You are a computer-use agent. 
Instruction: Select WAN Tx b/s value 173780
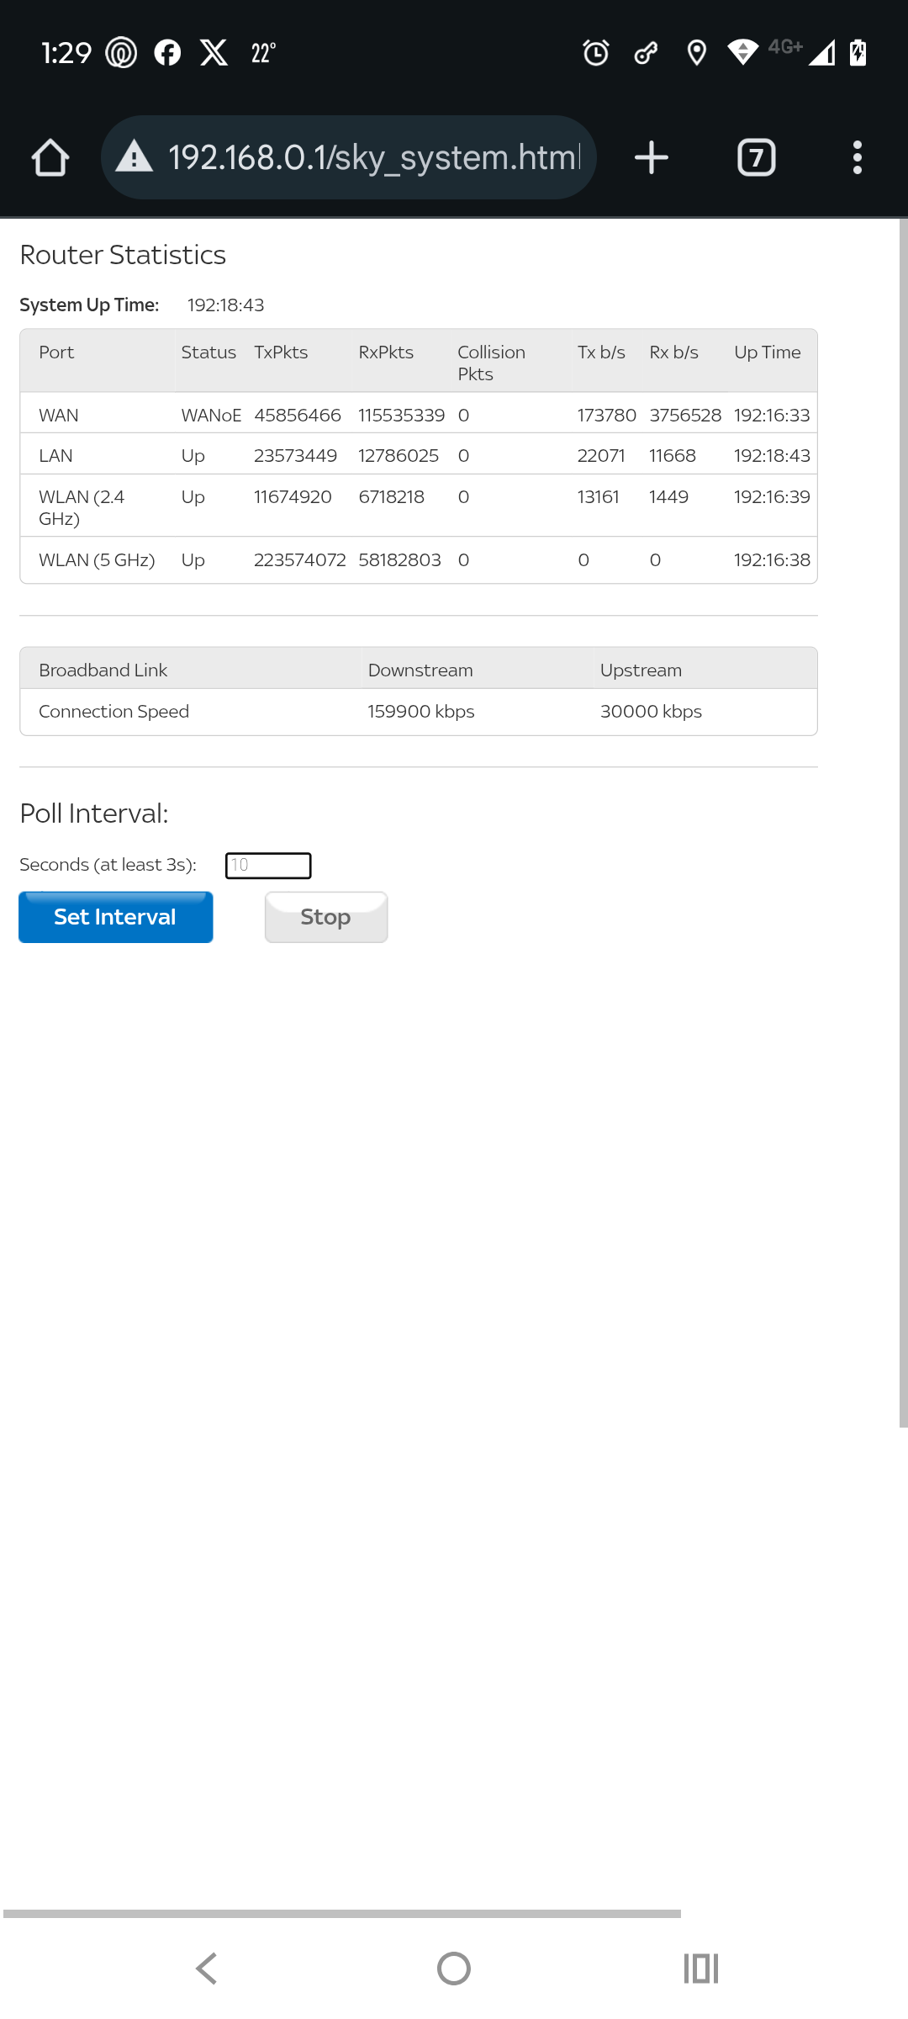pyautogui.click(x=606, y=416)
